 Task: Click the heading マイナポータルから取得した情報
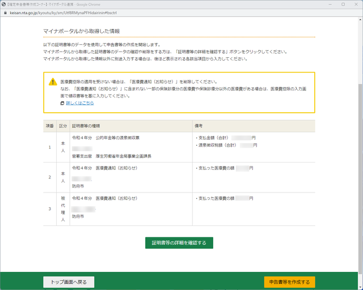(82, 31)
